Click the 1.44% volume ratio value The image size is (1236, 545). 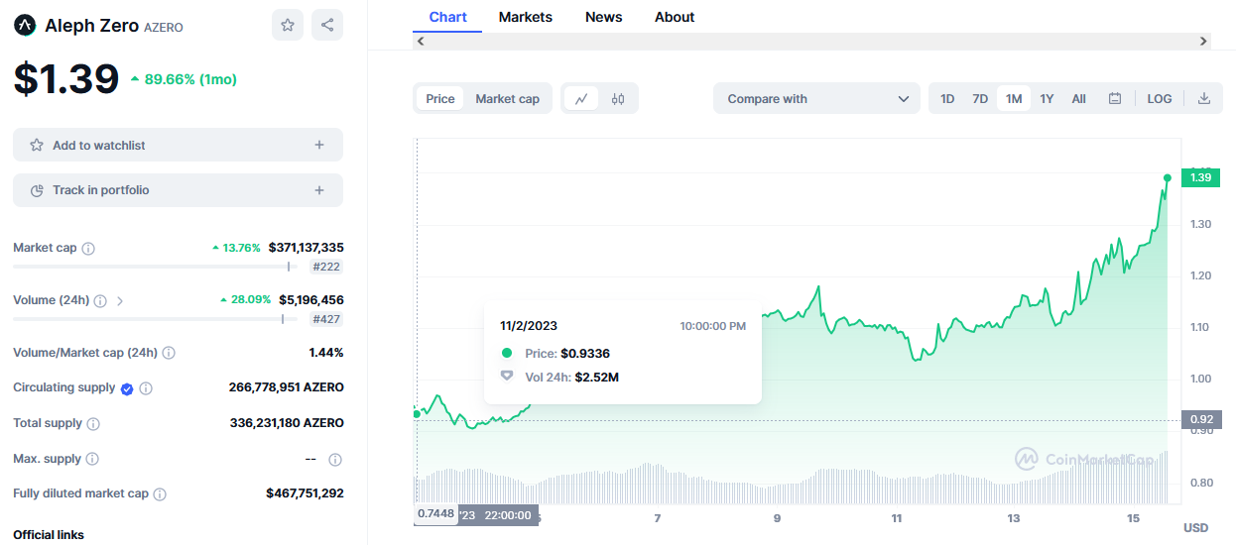click(x=326, y=353)
